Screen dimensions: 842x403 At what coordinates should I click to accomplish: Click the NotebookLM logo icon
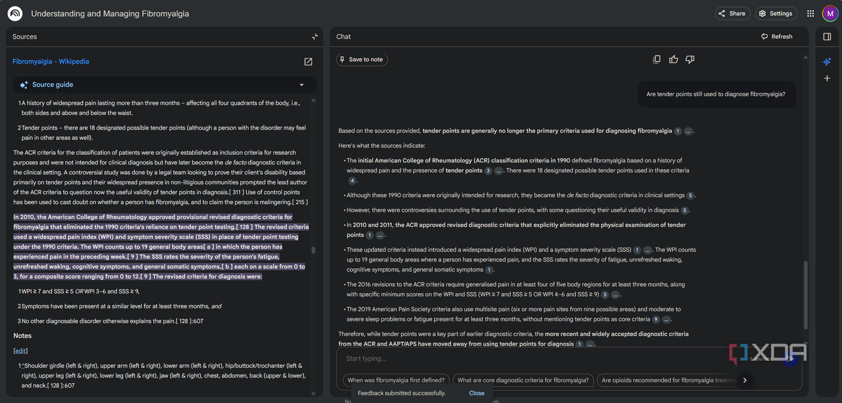tap(15, 13)
